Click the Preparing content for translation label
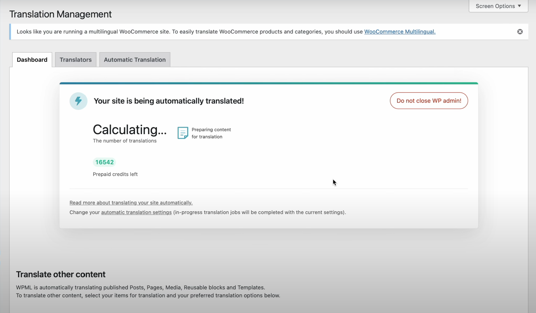Viewport: 536px width, 313px height. (x=211, y=133)
